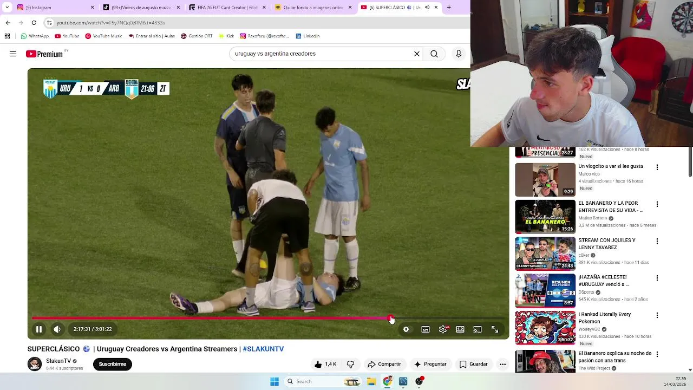Switch to the Quitar fondo a imagenes tab
693x390 pixels.
pos(313,8)
